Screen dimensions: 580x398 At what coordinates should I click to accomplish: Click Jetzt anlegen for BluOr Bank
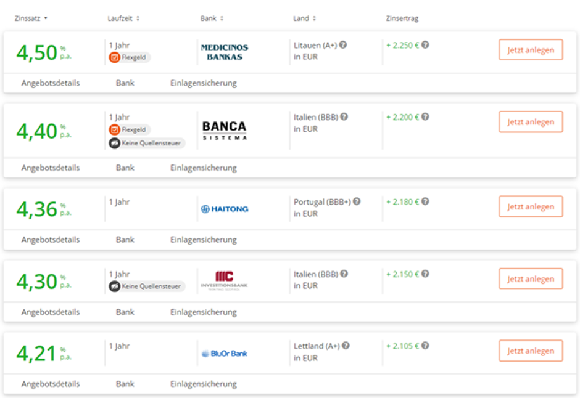(531, 351)
